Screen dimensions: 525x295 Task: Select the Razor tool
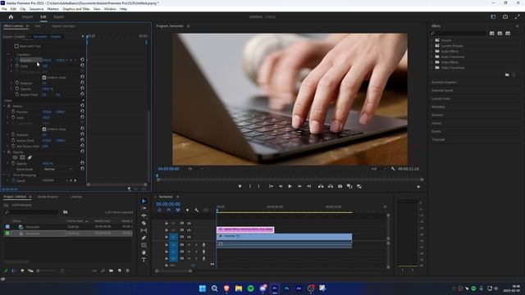point(144,223)
